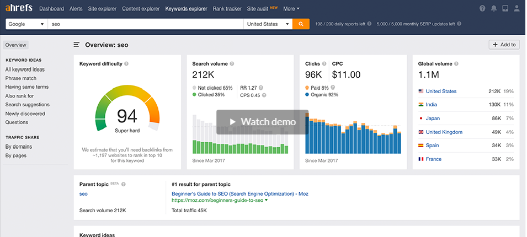The image size is (527, 237).
Task: Click the Add to button
Action: 504,45
